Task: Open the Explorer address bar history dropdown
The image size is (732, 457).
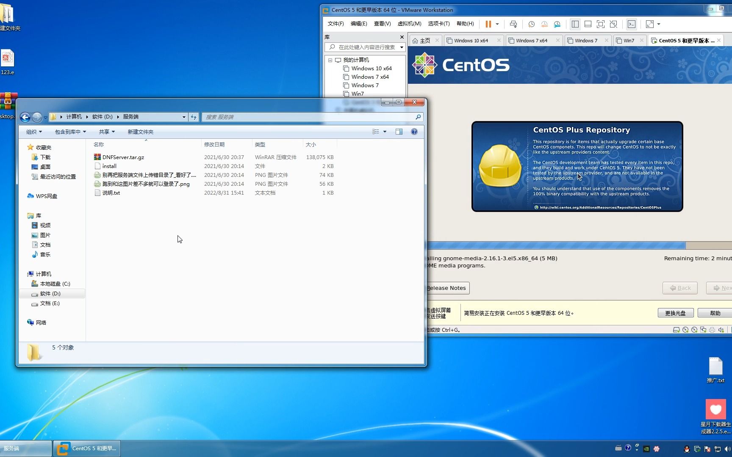Action: click(184, 117)
